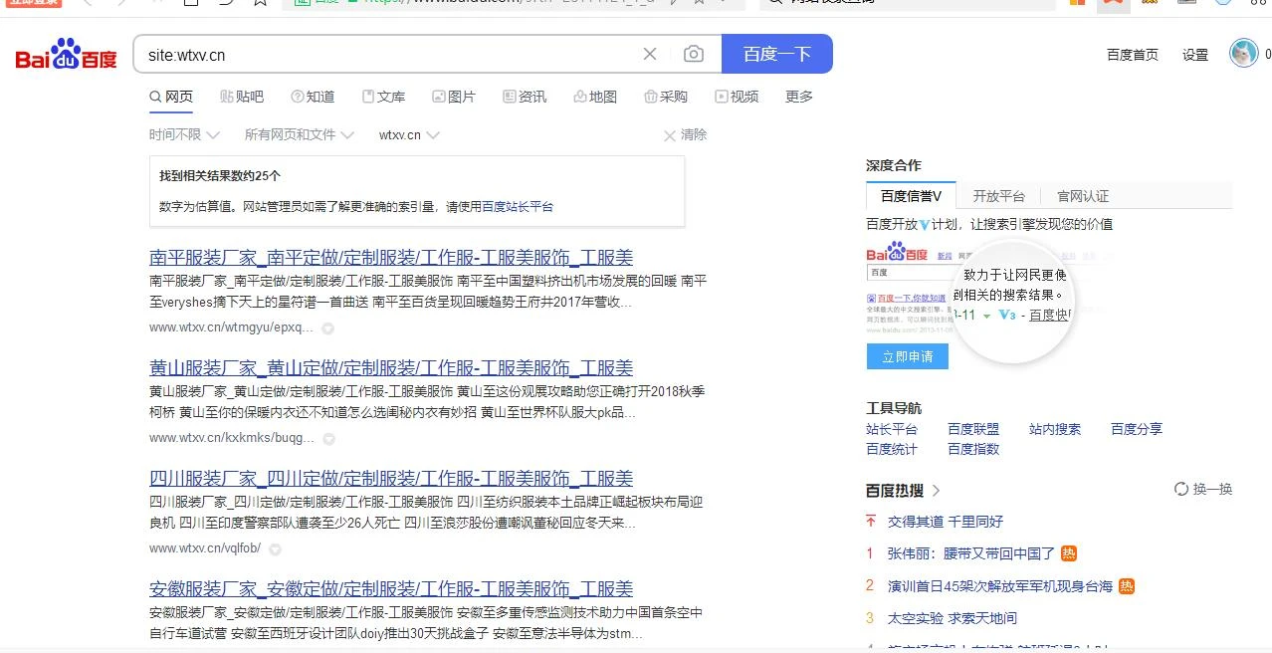Clear the search box with X icon
The width and height of the screenshot is (1272, 653).
point(650,55)
